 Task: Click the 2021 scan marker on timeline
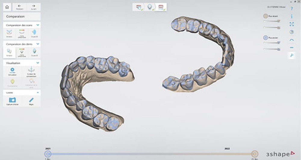tap(48, 154)
